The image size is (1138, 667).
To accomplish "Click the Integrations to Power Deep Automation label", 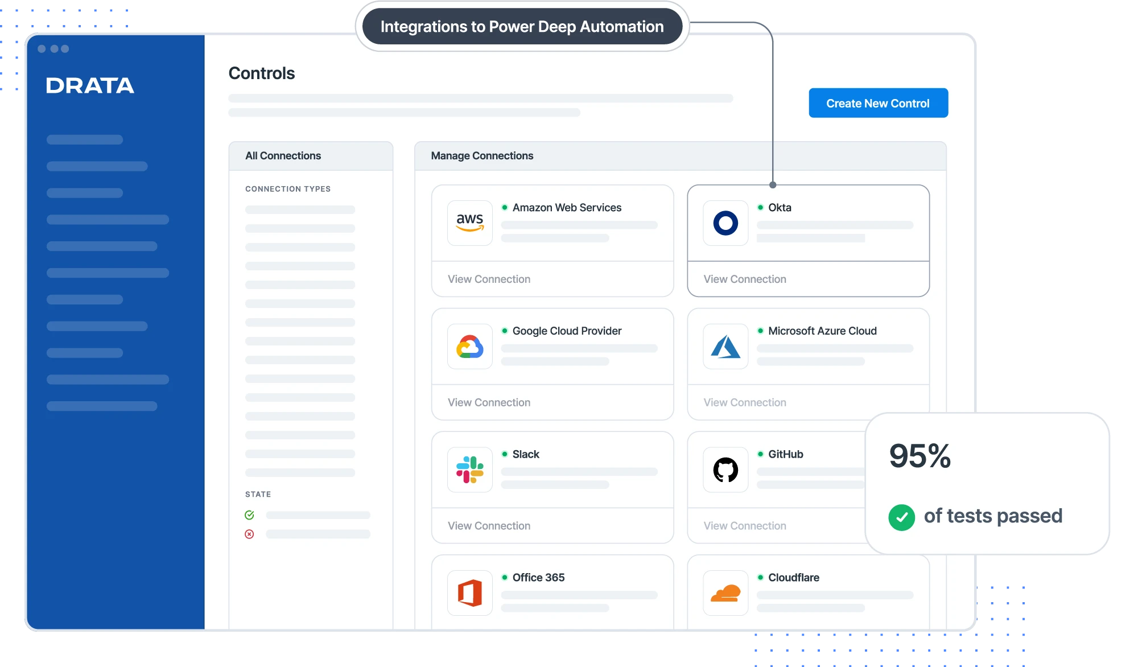I will click(x=522, y=26).
